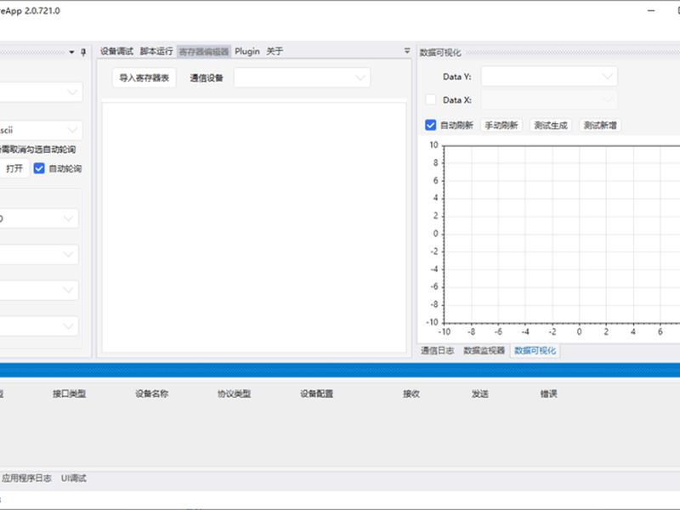
Task: Open the Plugin tab
Action: [247, 51]
